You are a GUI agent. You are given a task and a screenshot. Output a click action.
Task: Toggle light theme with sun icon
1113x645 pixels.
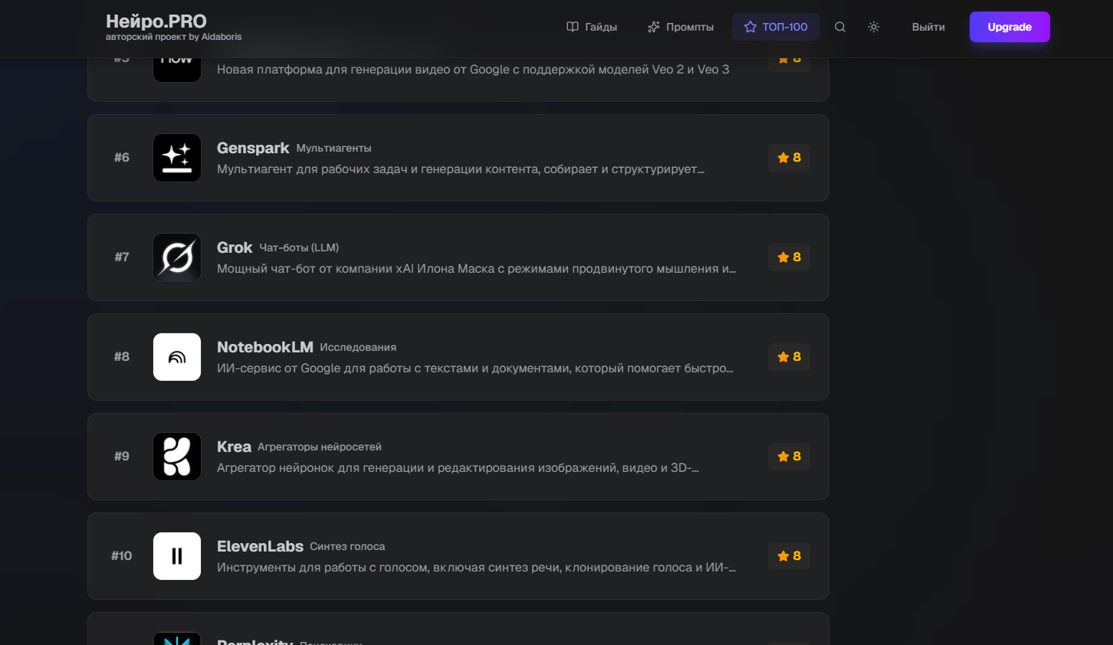click(874, 27)
